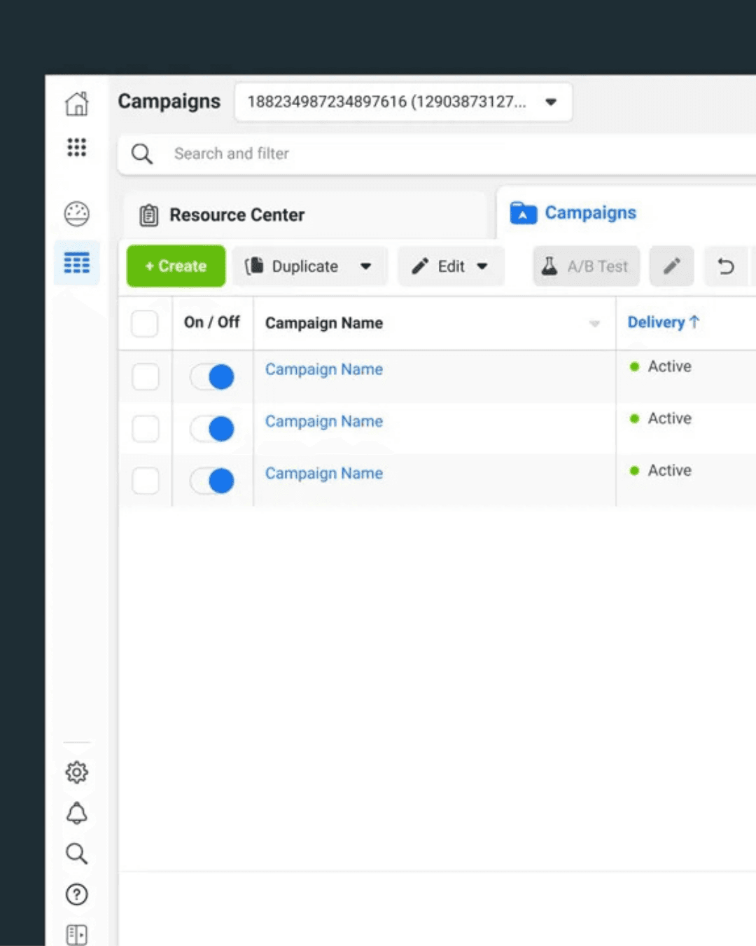Switch to the Campaigns tab

click(626, 212)
